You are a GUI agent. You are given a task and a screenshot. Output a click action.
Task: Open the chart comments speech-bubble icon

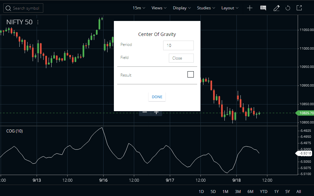click(263, 8)
